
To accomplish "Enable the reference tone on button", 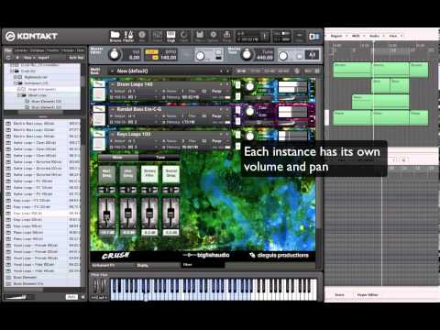I will tap(300, 56).
